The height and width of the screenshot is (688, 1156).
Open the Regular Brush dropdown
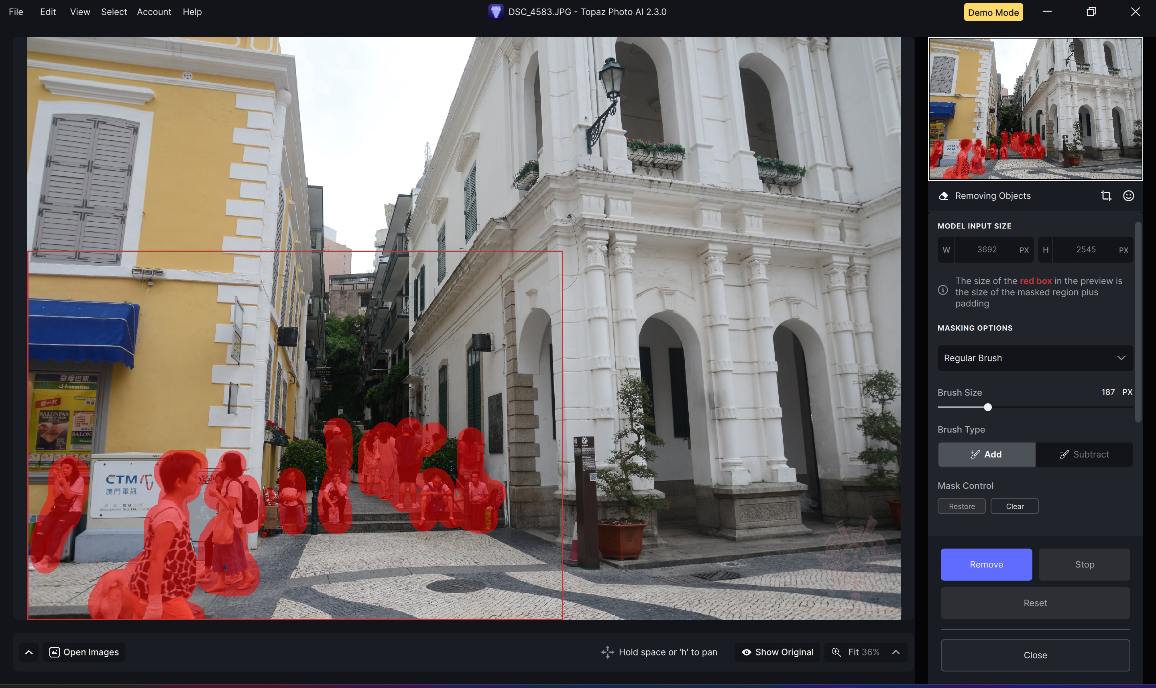[1035, 358]
